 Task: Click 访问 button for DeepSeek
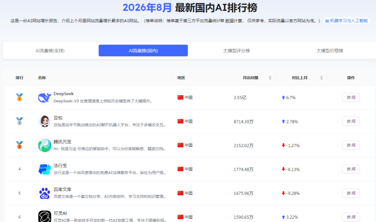click(x=351, y=97)
